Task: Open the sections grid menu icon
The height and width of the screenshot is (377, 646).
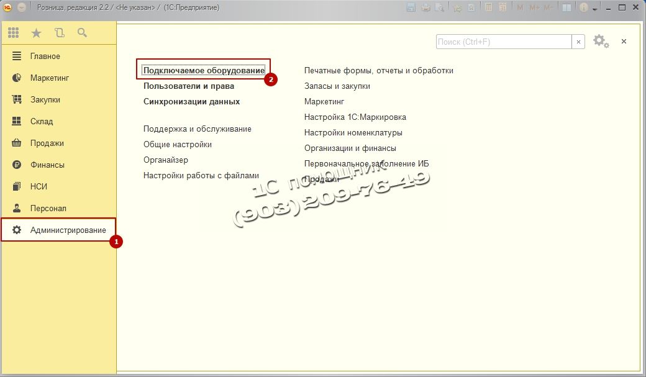Action: pos(14,33)
